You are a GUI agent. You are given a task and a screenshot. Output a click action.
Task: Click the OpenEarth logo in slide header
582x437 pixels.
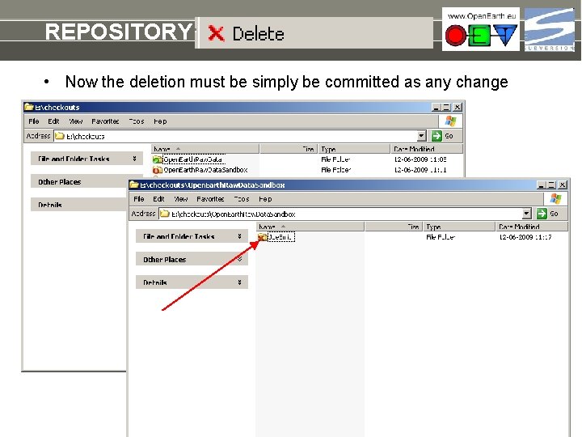pyautogui.click(x=481, y=29)
